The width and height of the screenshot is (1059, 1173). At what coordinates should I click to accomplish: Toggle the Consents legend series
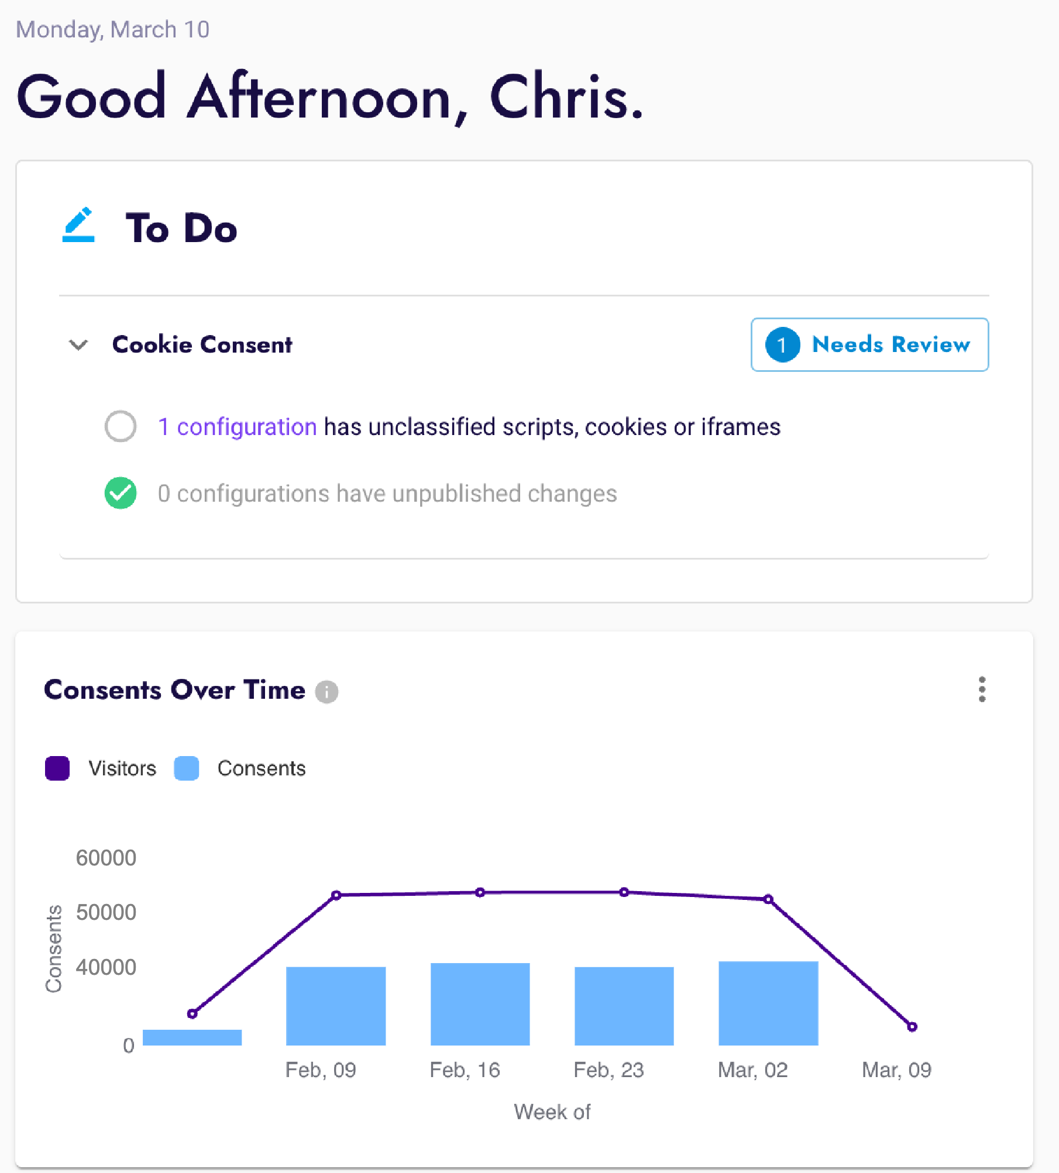(x=240, y=768)
